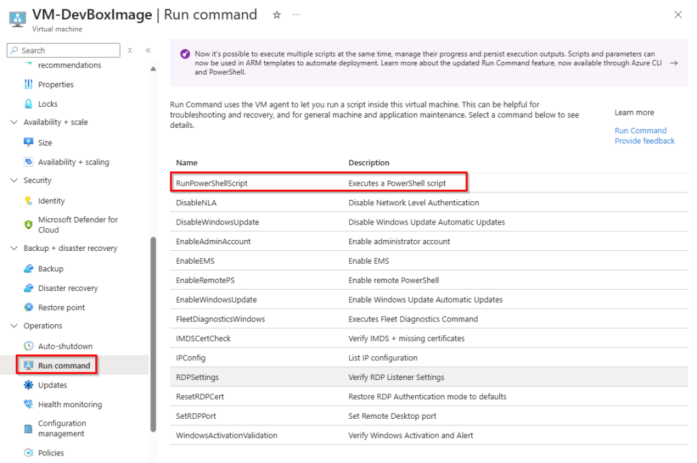
Task: Collapse the Backup + disaster recovery section
Action: 14,248
